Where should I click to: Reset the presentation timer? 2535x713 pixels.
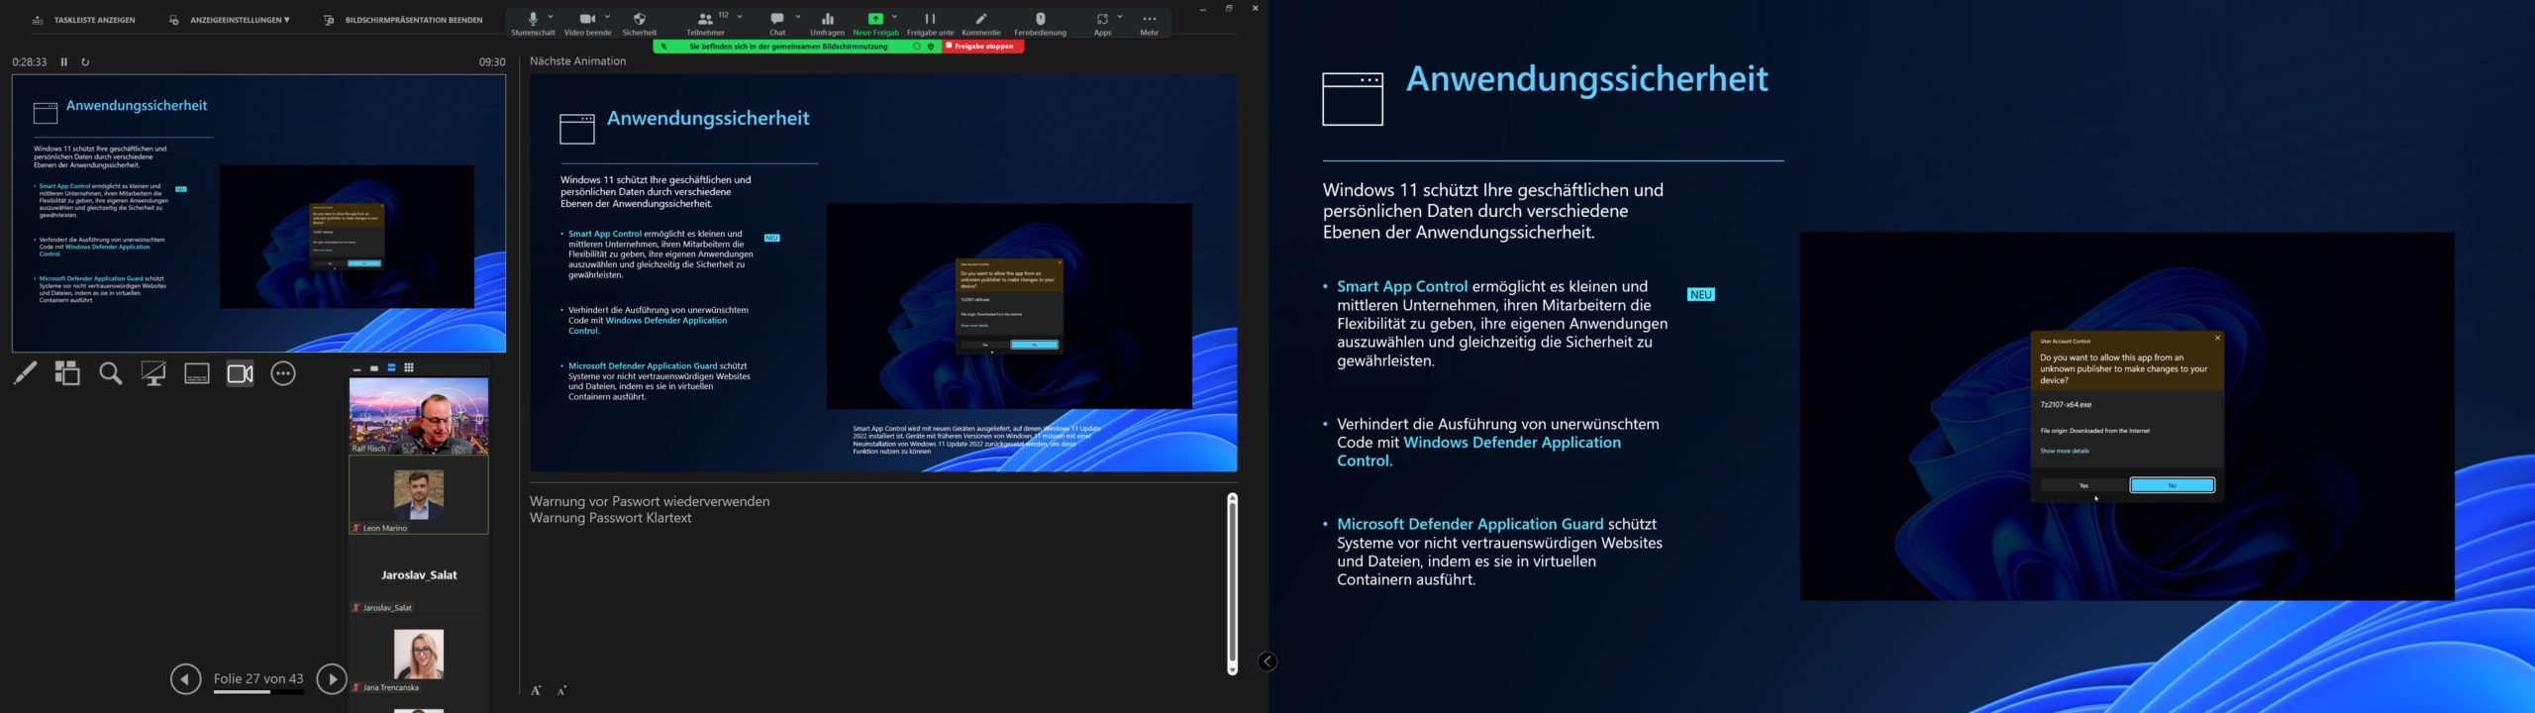coord(85,61)
